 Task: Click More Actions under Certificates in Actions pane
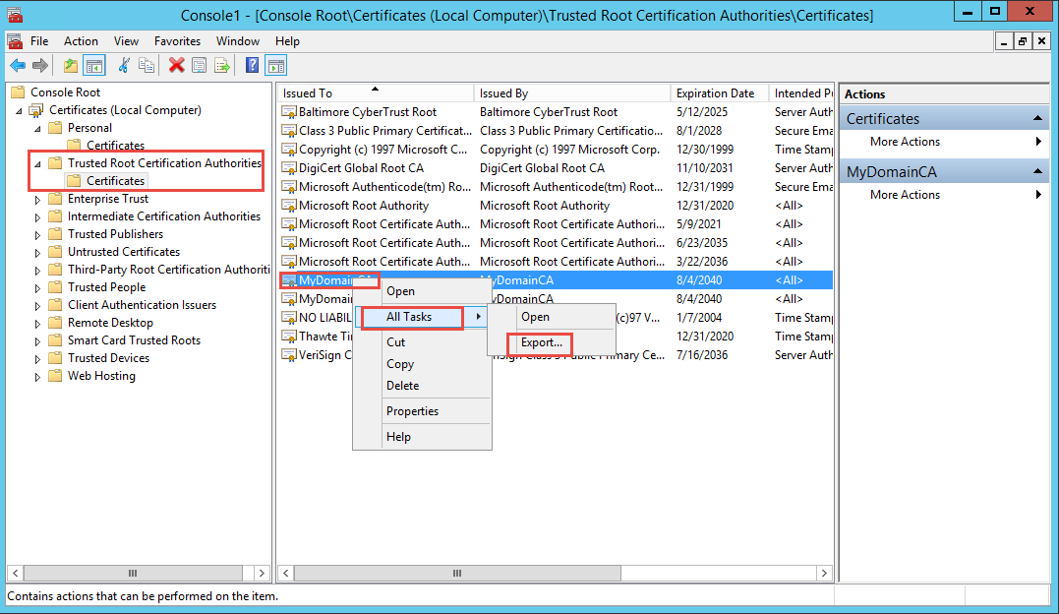point(905,142)
